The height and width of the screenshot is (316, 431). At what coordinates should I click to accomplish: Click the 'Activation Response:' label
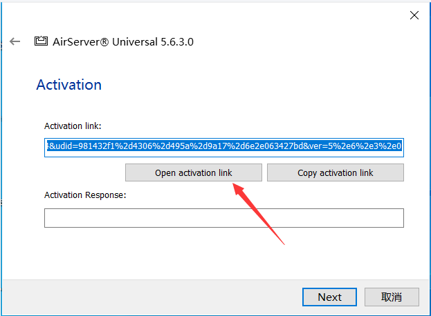85,195
